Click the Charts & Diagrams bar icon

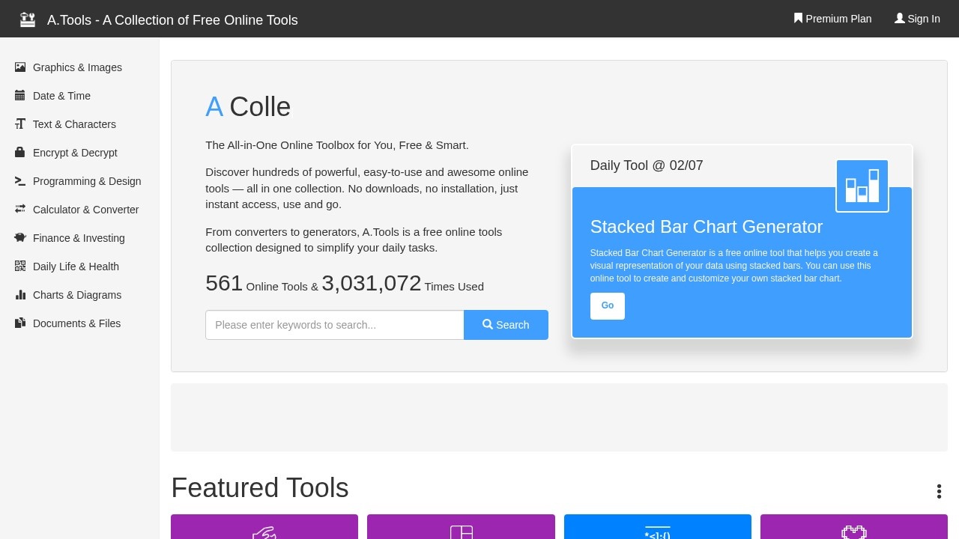tap(20, 295)
